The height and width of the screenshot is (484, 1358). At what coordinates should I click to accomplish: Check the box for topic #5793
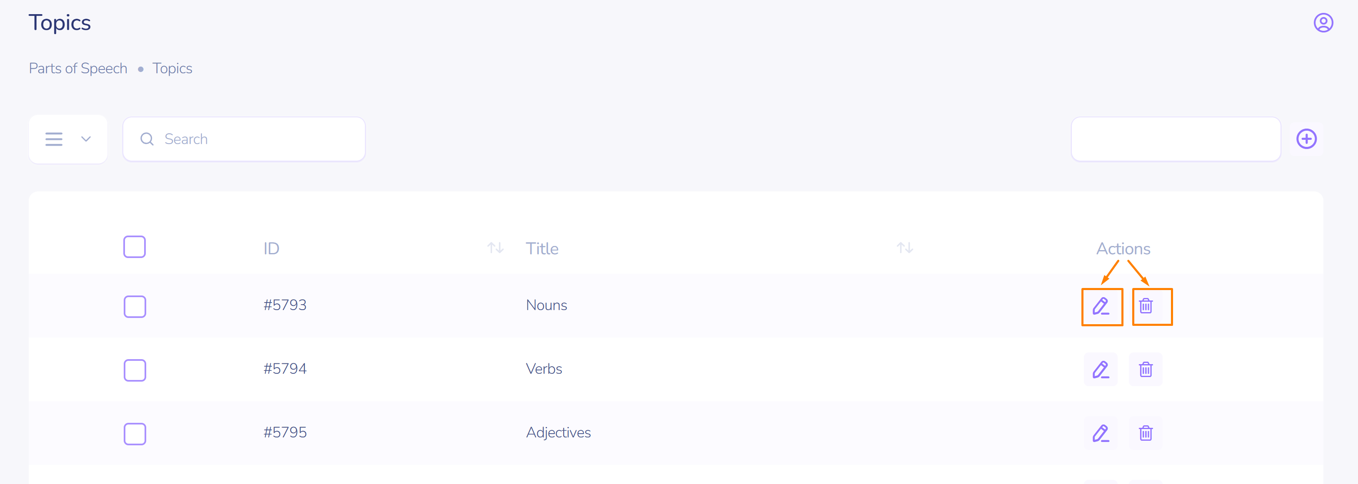135,307
